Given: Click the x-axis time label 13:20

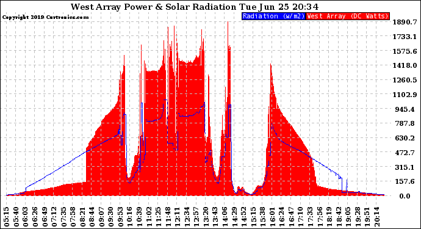Looking at the screenshot, I should pos(206,217).
